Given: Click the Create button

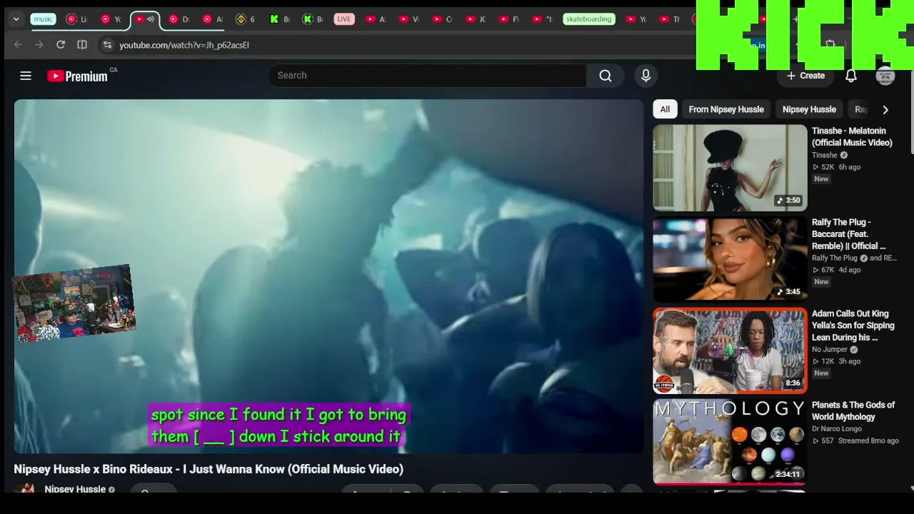Looking at the screenshot, I should click(x=805, y=76).
